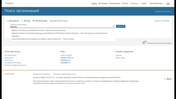Viewport: 176px width, 99px height.
Task: Switch to traditional Chinese, last language link
Action: 65,63
